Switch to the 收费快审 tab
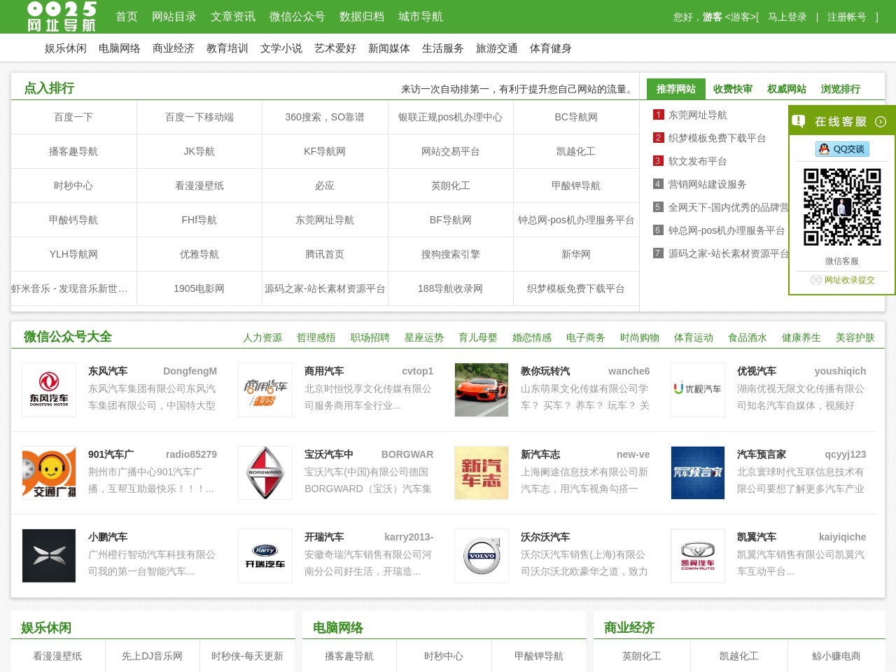 tap(732, 89)
